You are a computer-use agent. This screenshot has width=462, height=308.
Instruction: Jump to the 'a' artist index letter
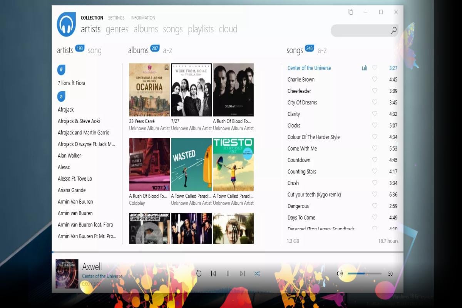[x=61, y=96]
